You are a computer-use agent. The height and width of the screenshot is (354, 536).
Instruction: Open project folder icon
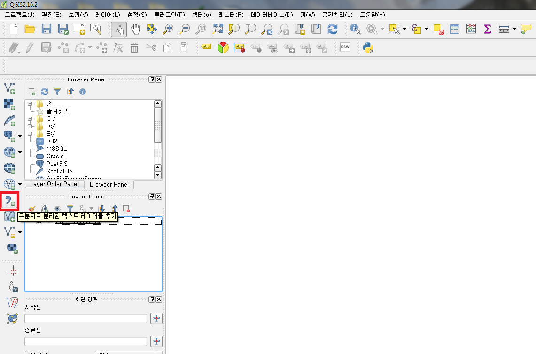click(x=30, y=29)
